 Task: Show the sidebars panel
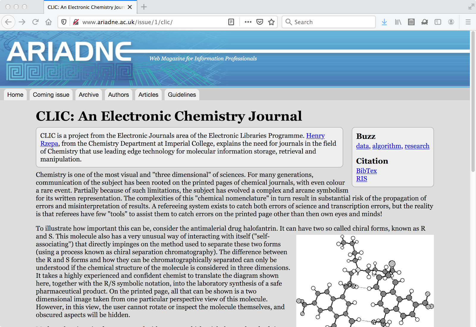[438, 22]
